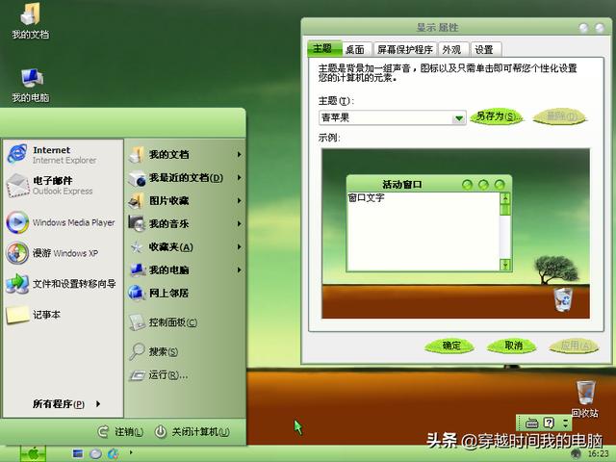Click 注销 log off button

(120, 432)
